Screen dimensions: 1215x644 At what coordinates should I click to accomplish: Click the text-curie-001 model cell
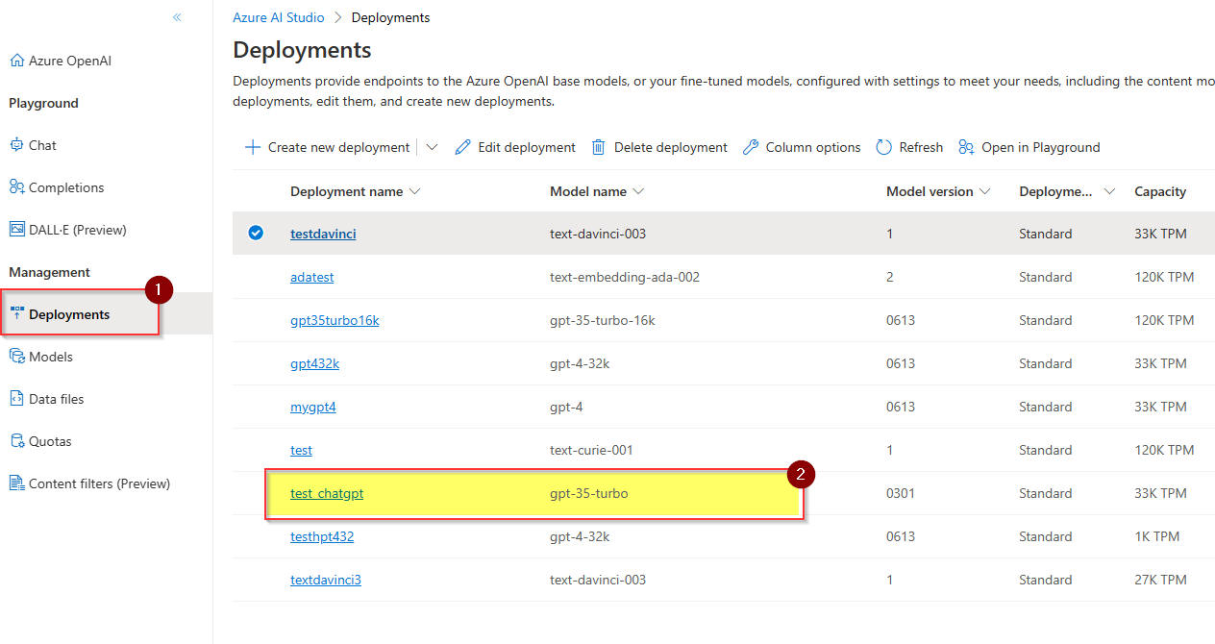(591, 450)
